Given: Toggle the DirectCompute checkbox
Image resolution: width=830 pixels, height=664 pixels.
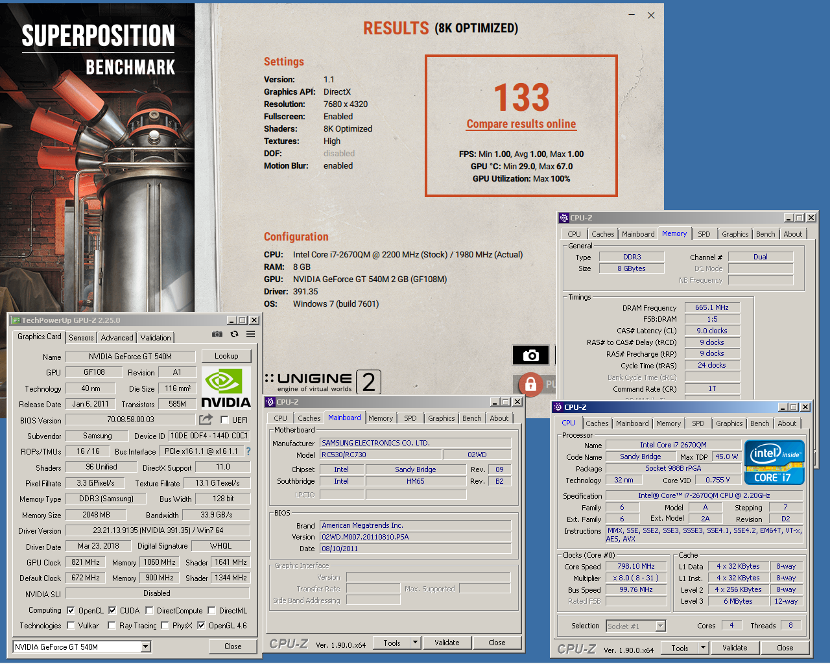Looking at the screenshot, I should [x=150, y=611].
